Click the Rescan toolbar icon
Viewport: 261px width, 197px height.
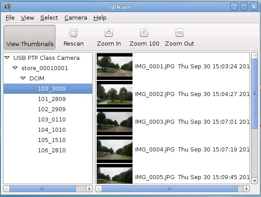tap(73, 33)
